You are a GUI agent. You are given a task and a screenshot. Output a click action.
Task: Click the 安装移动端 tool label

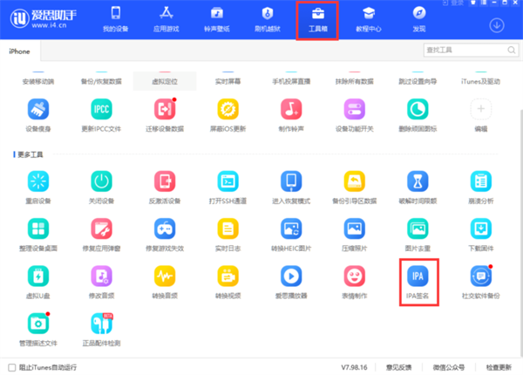coord(38,81)
